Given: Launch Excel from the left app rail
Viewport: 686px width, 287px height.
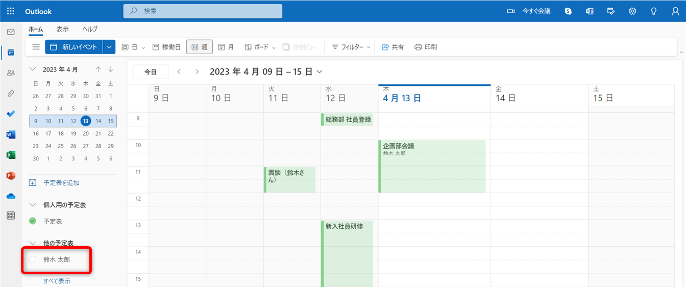Looking at the screenshot, I should click(11, 155).
